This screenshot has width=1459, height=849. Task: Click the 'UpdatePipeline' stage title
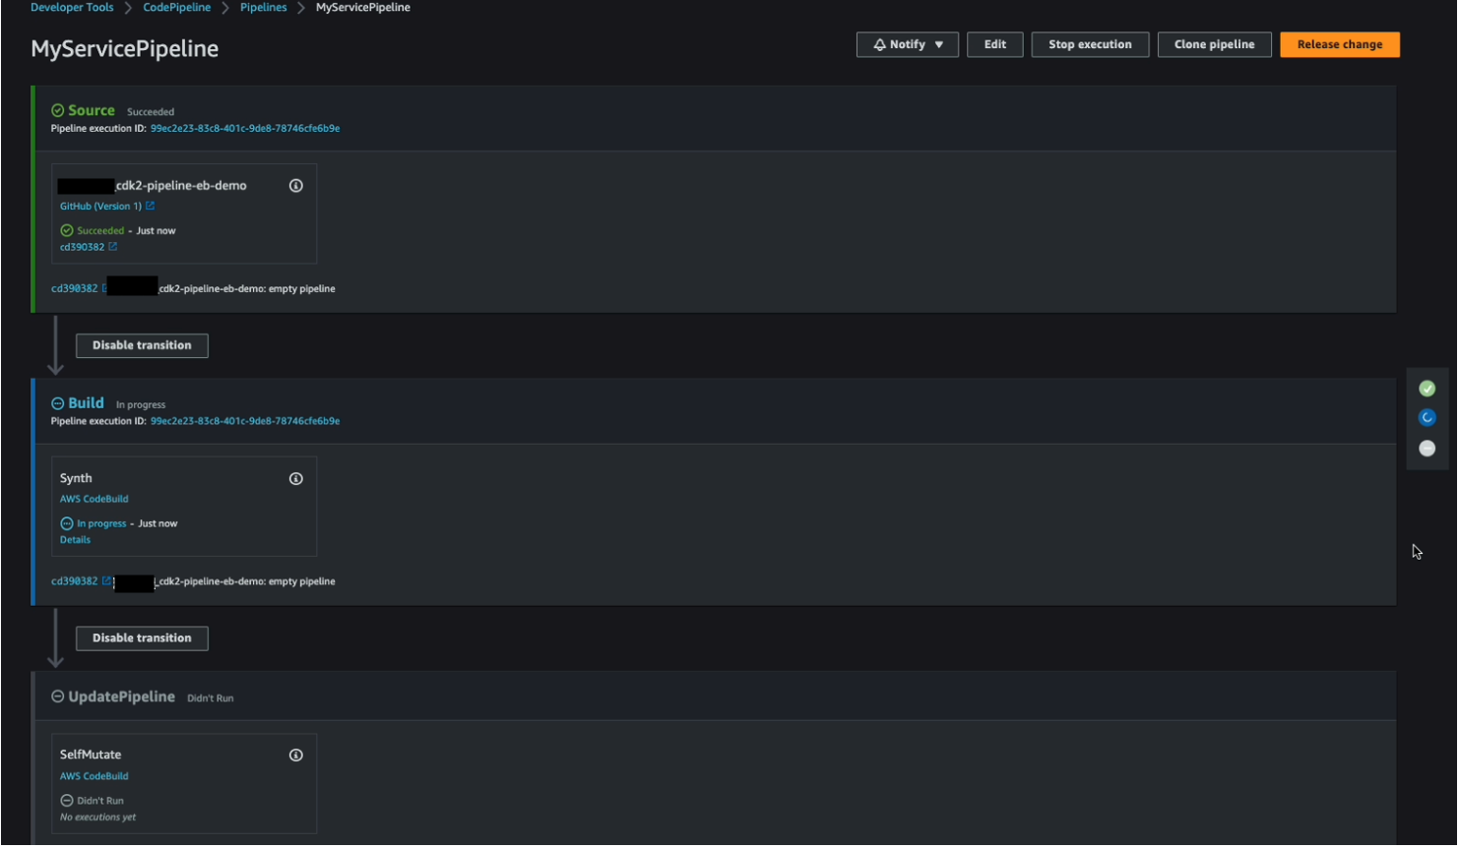click(x=122, y=697)
